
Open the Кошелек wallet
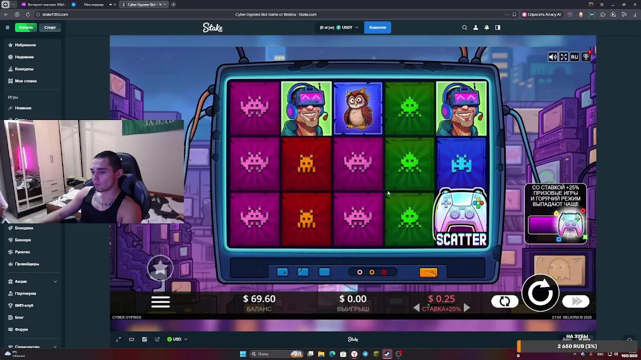pyautogui.click(x=378, y=27)
